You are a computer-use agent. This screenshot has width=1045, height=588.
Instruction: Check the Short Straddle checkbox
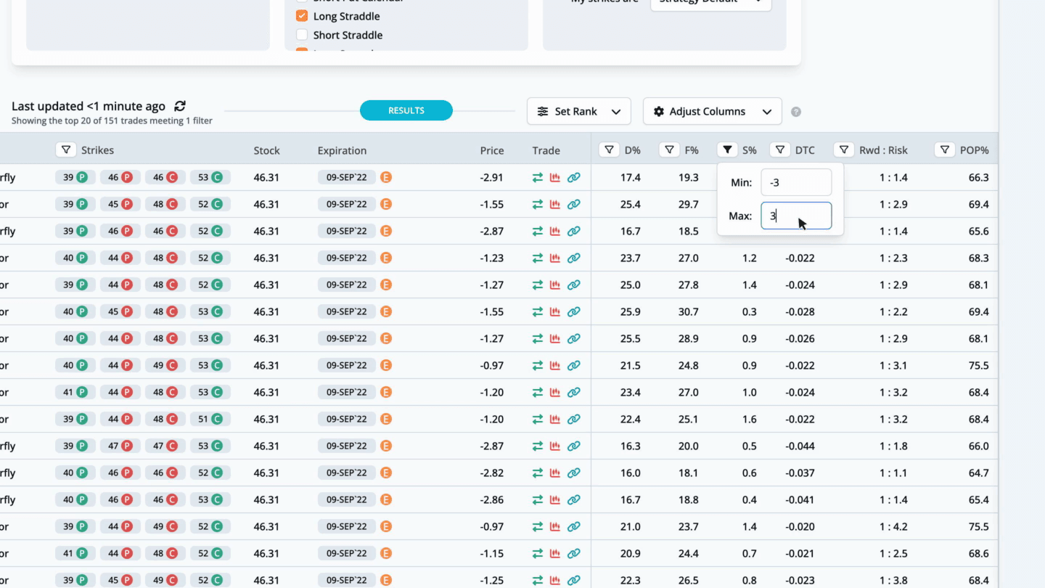point(302,35)
